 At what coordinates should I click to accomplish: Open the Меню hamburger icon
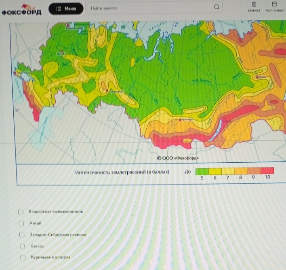(x=59, y=9)
